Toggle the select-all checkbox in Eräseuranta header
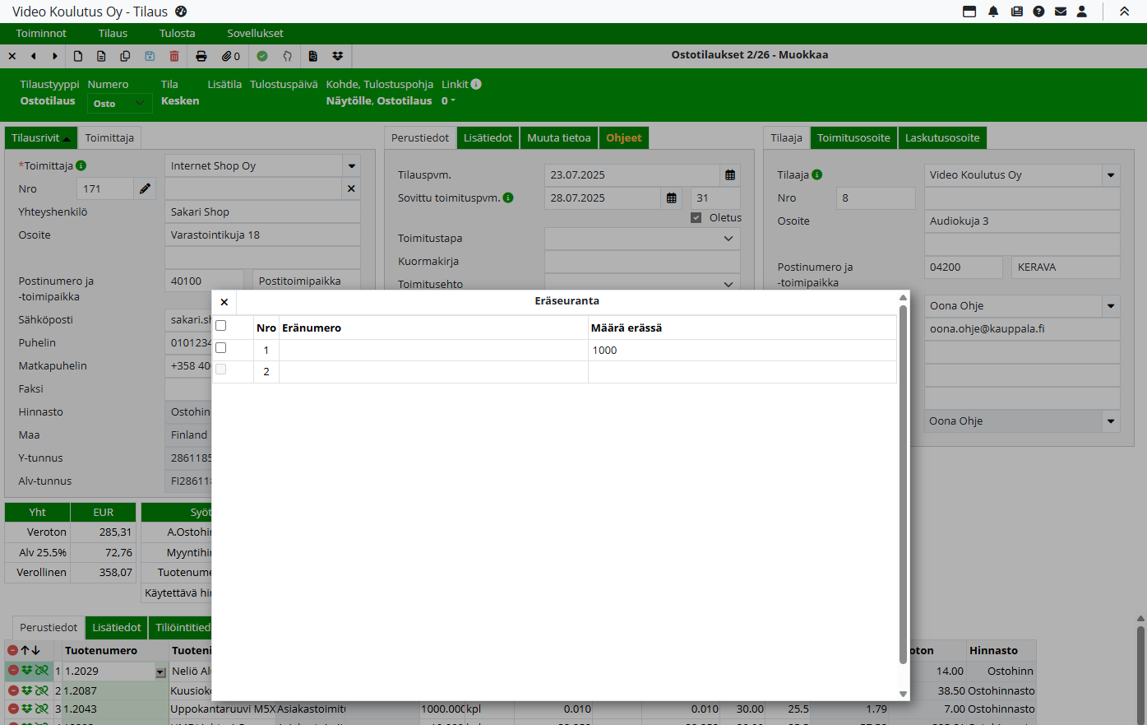1147x725 pixels. coord(220,326)
